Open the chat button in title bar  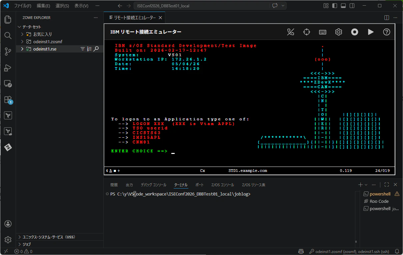pos(275,6)
